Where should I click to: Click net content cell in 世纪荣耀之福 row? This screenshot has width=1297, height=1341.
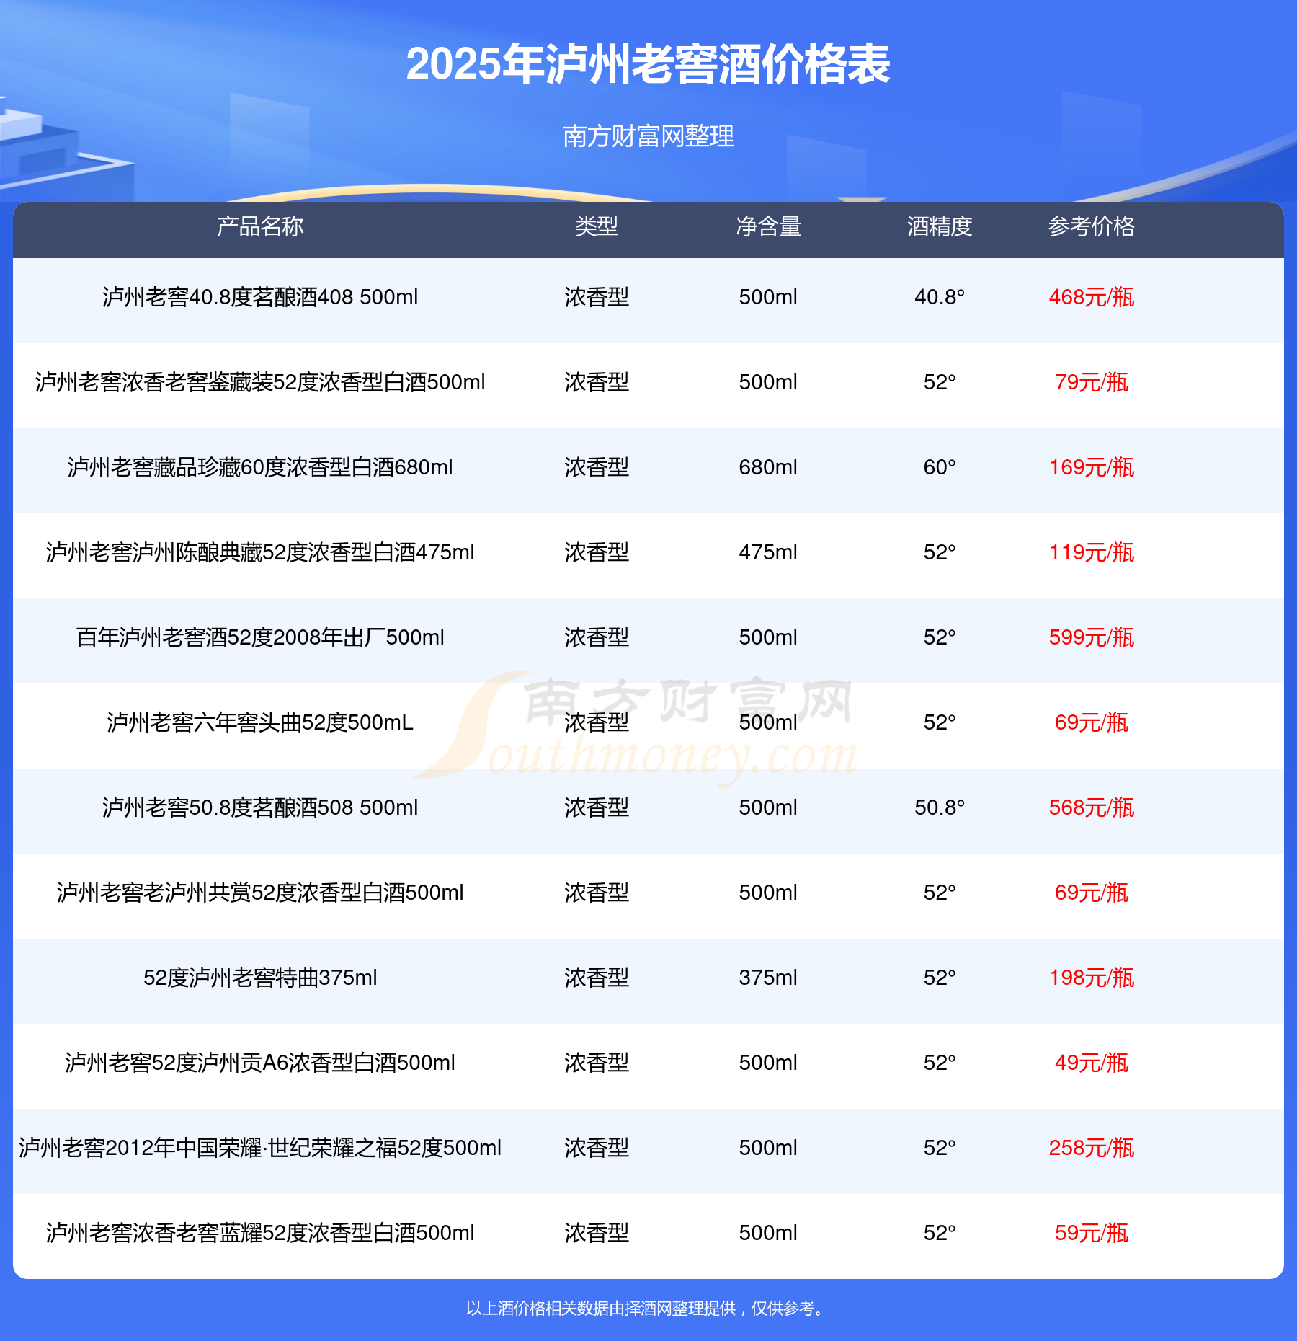pos(768,1148)
